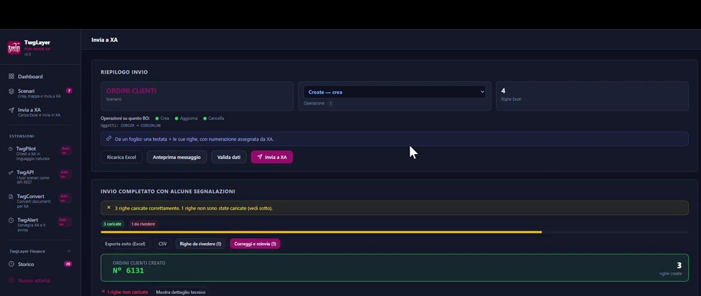Viewport: 701px width, 296px height.
Task: Click the green 3 caricate chip
Action: [112, 224]
